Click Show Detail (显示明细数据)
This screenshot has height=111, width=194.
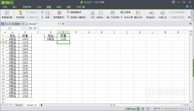click(176, 12)
